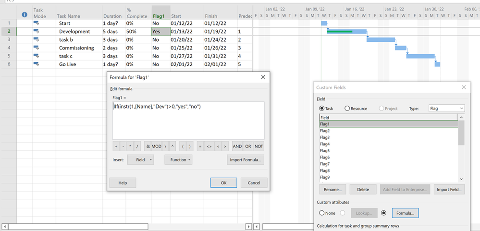Insert the equals operator into formula
The image size is (480, 231).
pyautogui.click(x=200, y=146)
